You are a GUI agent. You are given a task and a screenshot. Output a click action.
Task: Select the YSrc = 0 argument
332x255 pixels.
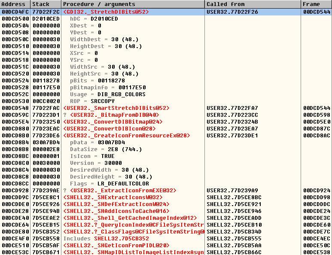84,60
